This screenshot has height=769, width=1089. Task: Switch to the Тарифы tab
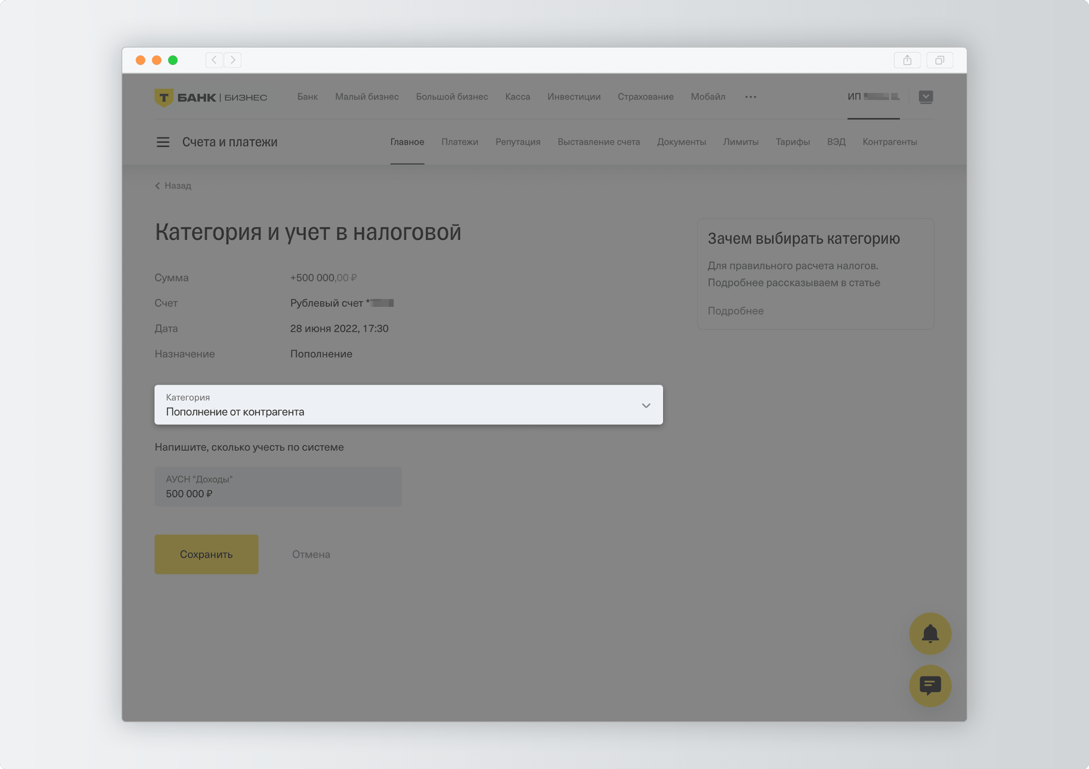(x=792, y=142)
